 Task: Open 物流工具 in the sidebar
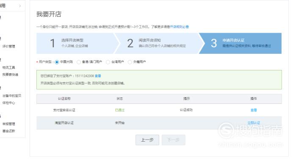pyautogui.click(x=8, y=67)
